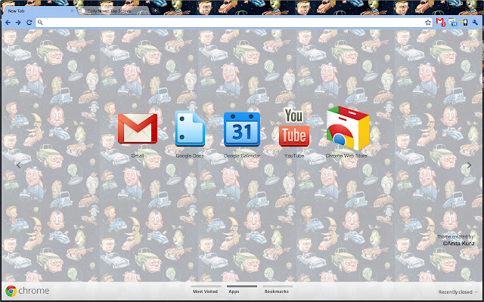484x302 pixels.
Task: Open a new tab with plus button
Action: (155, 11)
